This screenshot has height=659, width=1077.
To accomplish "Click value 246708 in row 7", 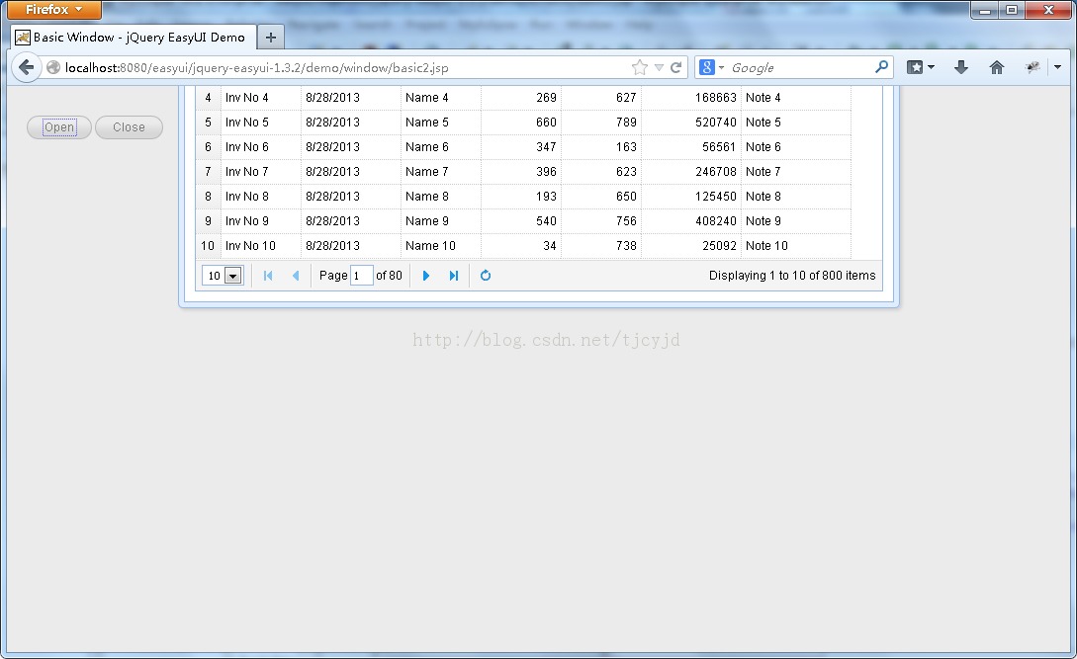I will pos(716,172).
